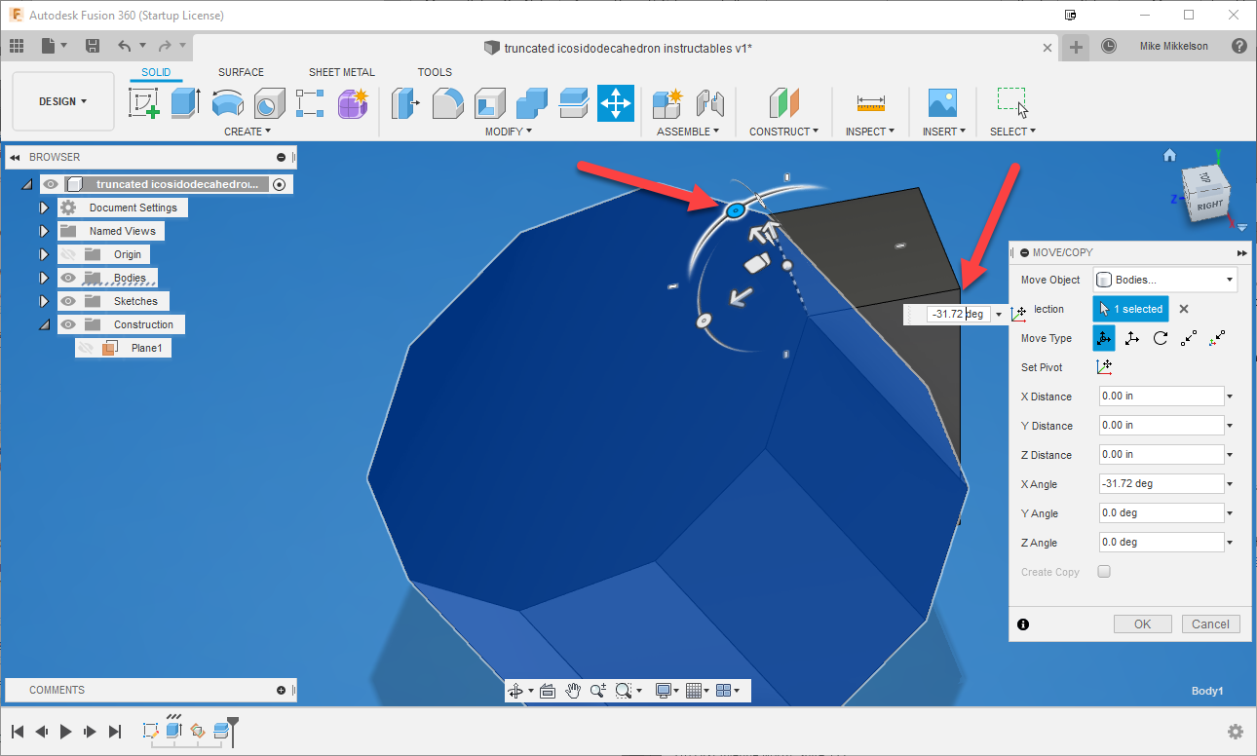Open the SURFACE ribbon tab
The width and height of the screenshot is (1257, 756).
(x=241, y=71)
